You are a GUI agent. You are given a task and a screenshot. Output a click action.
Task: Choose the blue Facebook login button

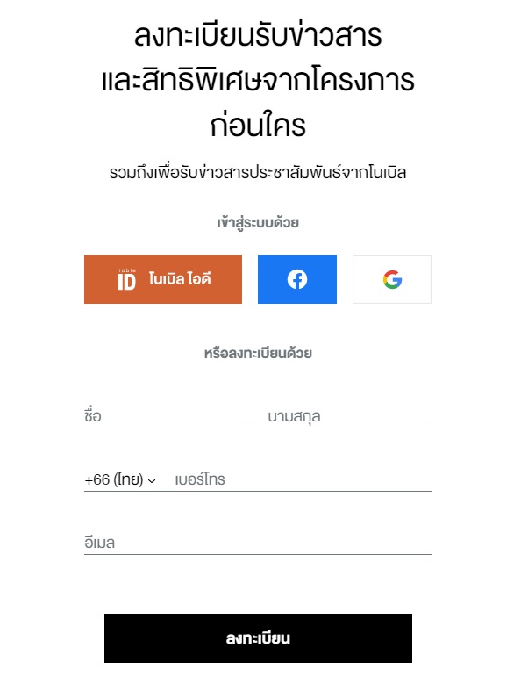pos(297,279)
